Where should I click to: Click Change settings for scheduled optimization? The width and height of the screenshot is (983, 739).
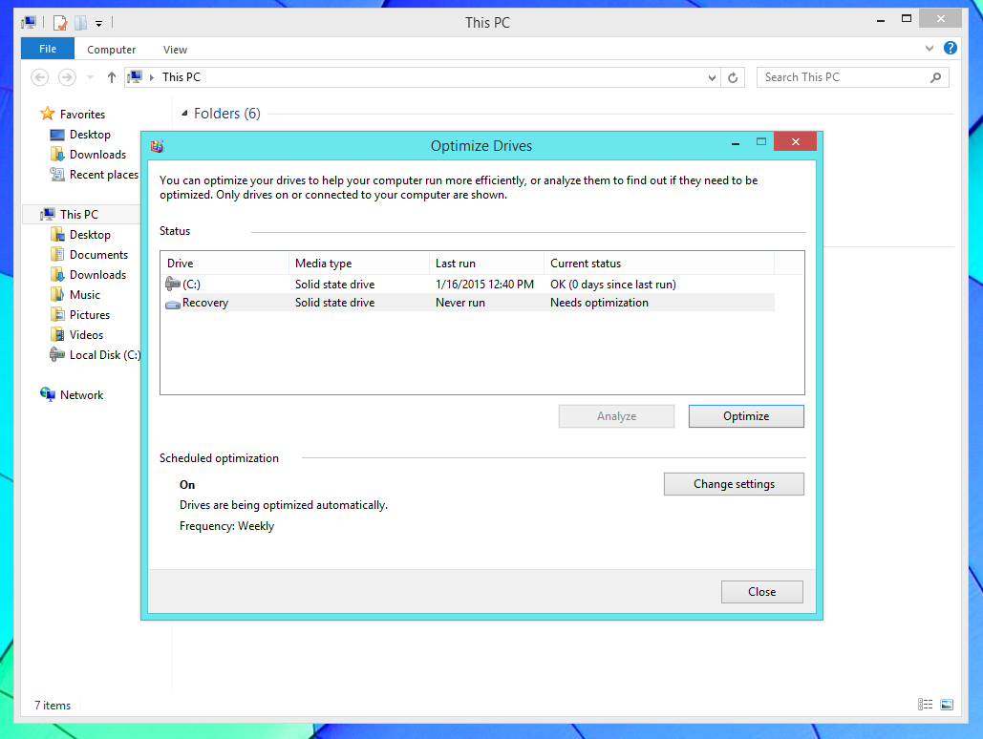(733, 484)
